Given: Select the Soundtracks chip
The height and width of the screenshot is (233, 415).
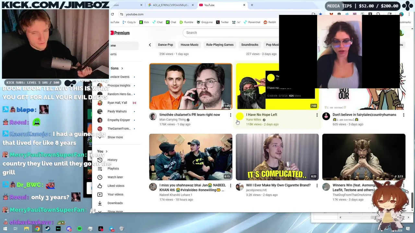Looking at the screenshot, I should 250,45.
